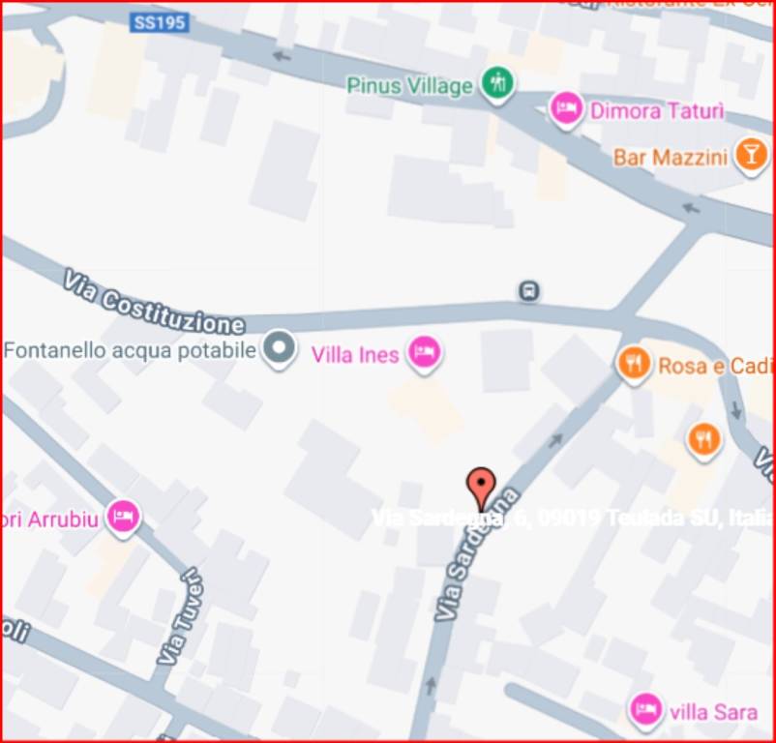Viewport: 776px width, 743px height.
Task: Click the Villa Ines lodging pin
Action: click(x=425, y=354)
